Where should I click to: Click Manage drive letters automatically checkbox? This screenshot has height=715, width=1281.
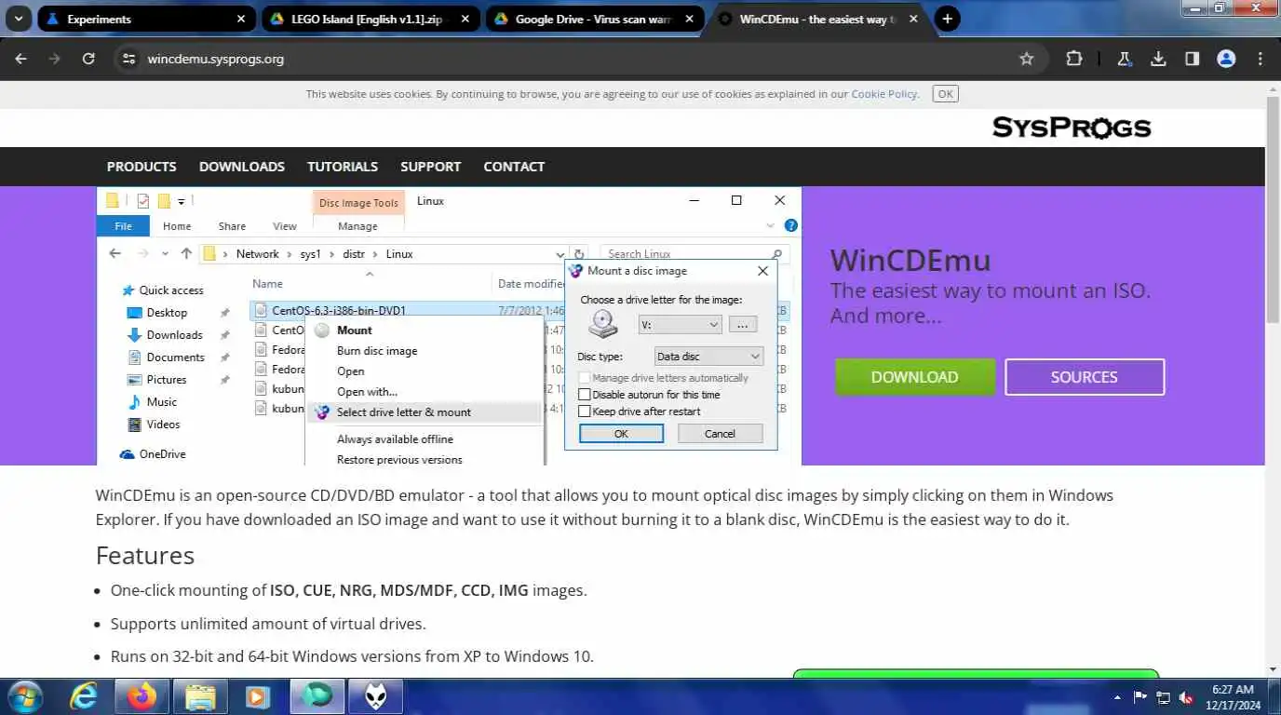pyautogui.click(x=585, y=378)
